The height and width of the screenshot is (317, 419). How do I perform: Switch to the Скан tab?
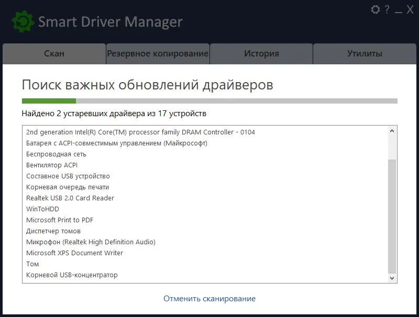[53, 53]
